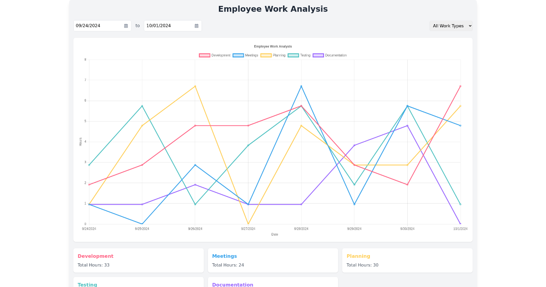Screen dimensions: 546x287
Task: Expand the work type filter list
Action: [x=451, y=26]
